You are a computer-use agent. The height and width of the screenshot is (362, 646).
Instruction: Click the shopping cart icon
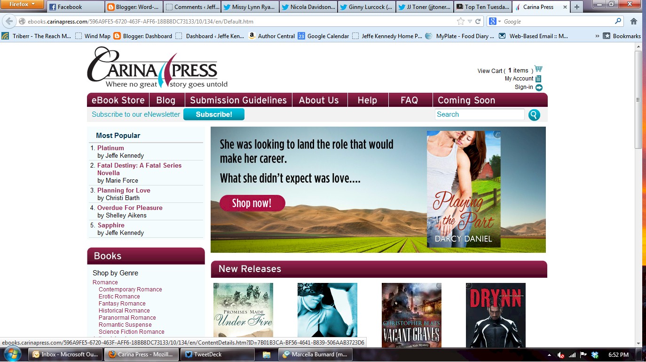click(538, 69)
